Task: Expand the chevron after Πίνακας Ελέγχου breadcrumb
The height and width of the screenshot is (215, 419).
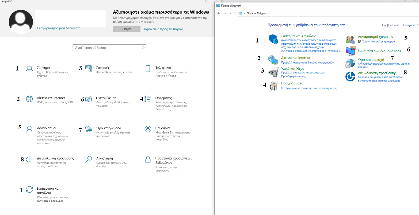Action: (x=269, y=13)
